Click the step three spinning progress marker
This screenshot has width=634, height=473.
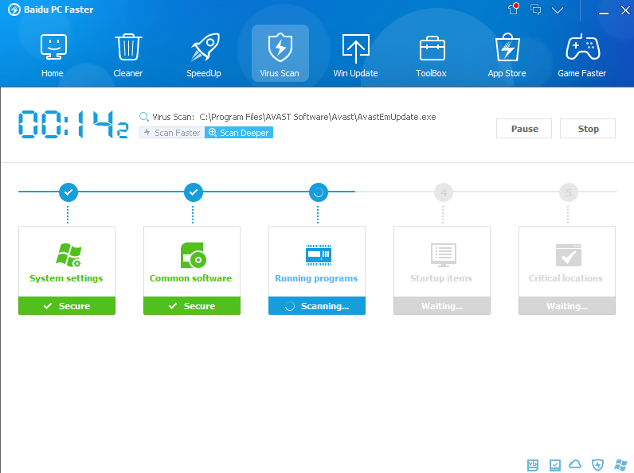coord(319,192)
